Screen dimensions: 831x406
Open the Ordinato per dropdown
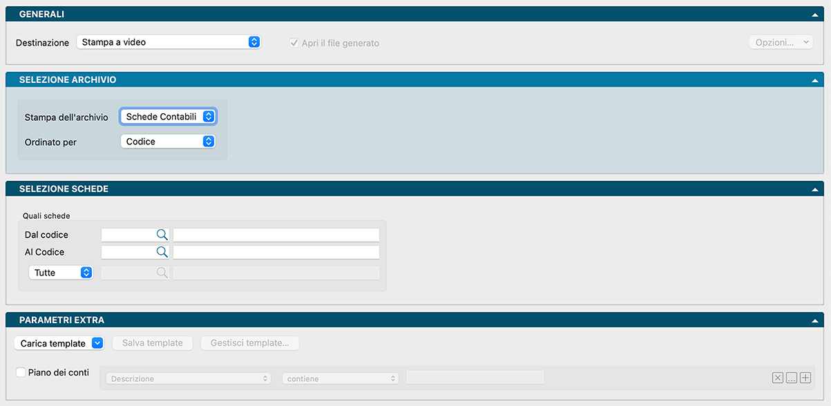point(169,142)
